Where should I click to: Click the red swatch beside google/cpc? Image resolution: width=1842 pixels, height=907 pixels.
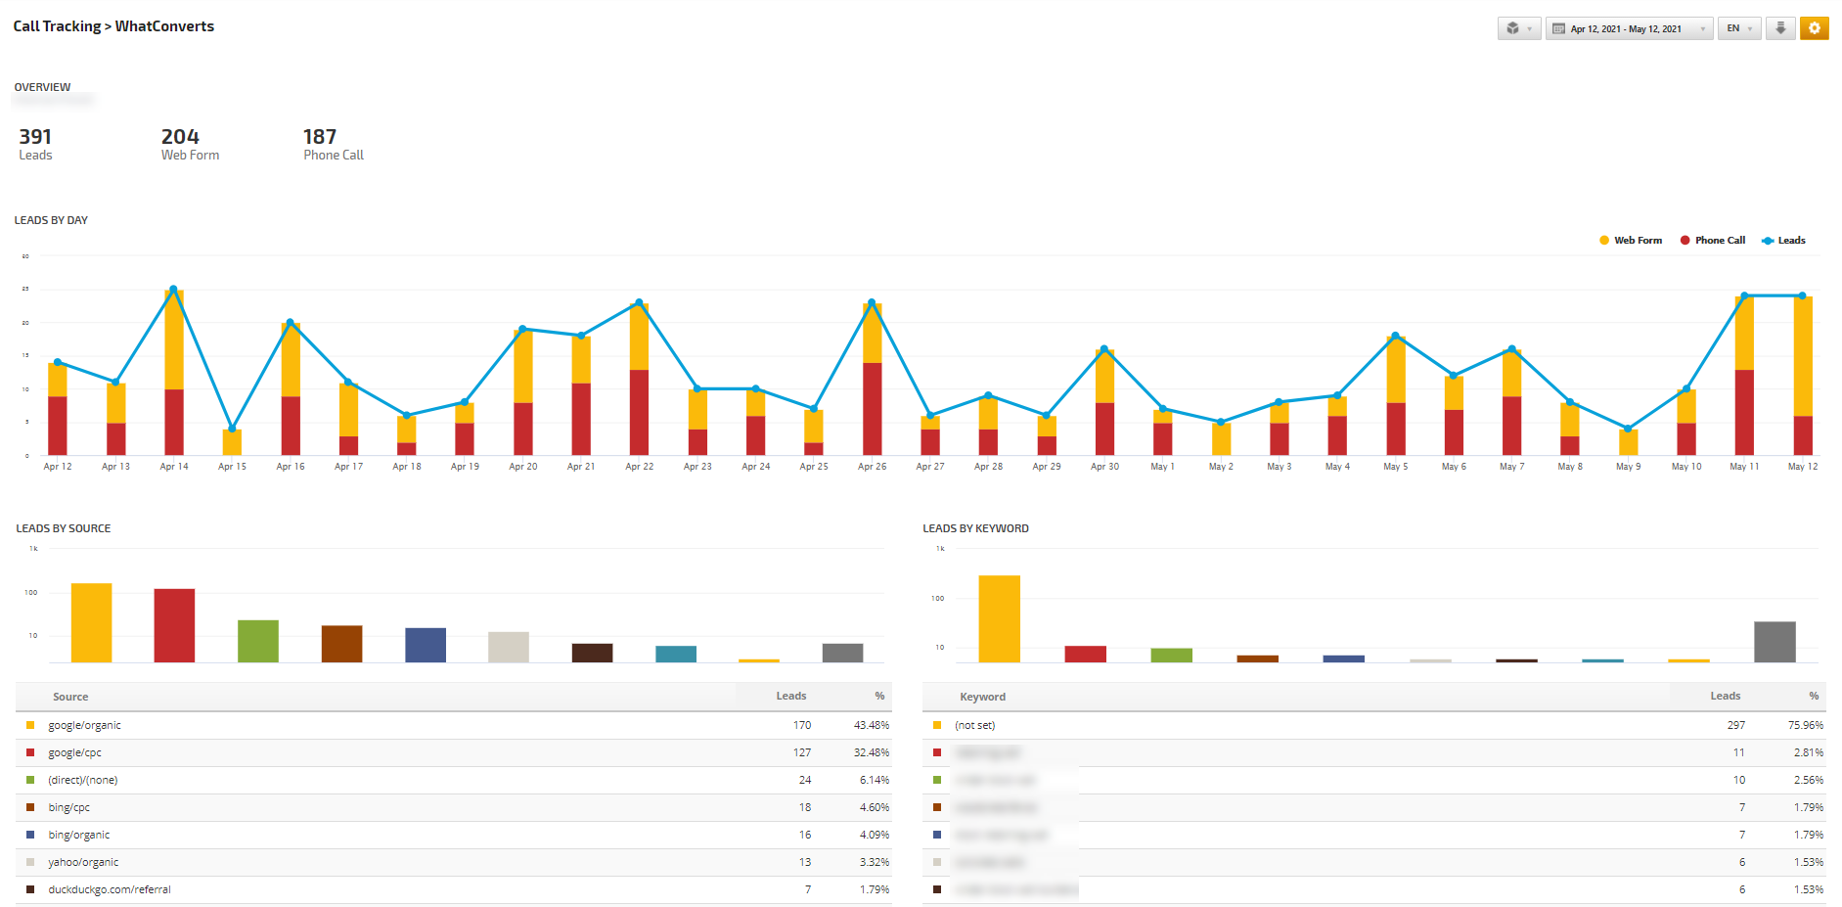click(30, 752)
